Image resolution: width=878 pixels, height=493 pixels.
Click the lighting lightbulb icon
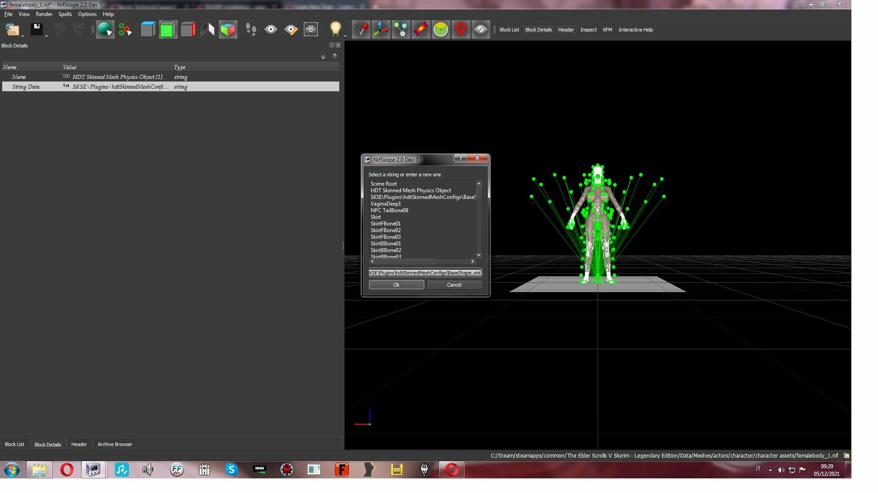[x=335, y=29]
